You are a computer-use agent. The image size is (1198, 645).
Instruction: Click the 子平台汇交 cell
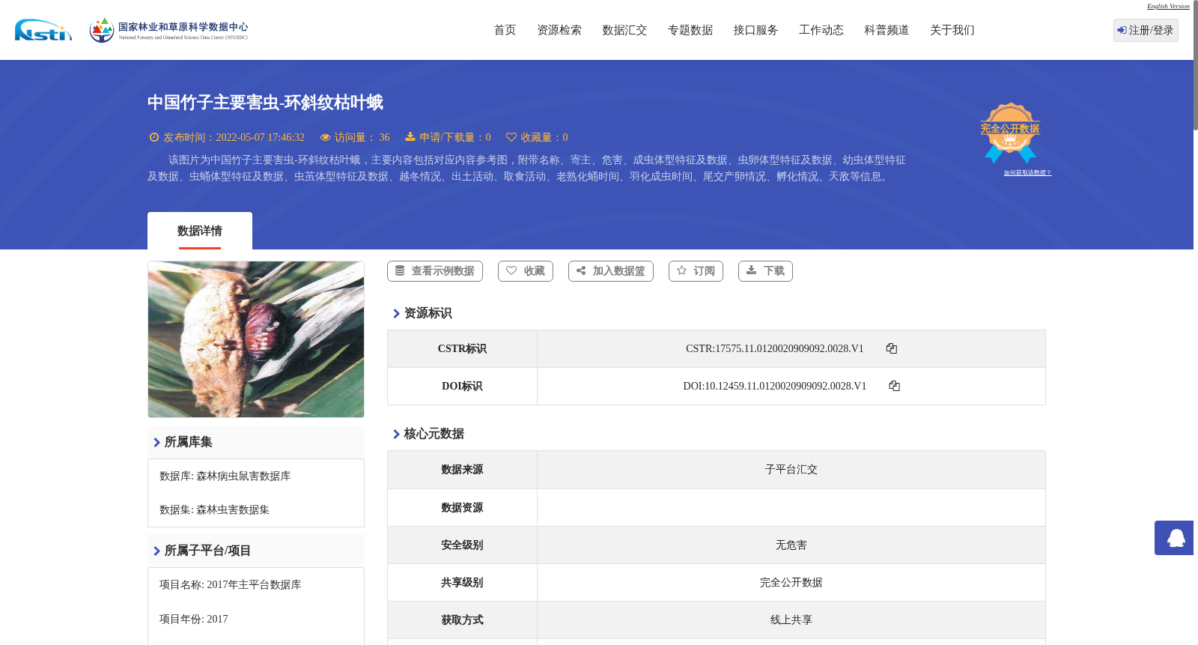tap(791, 470)
